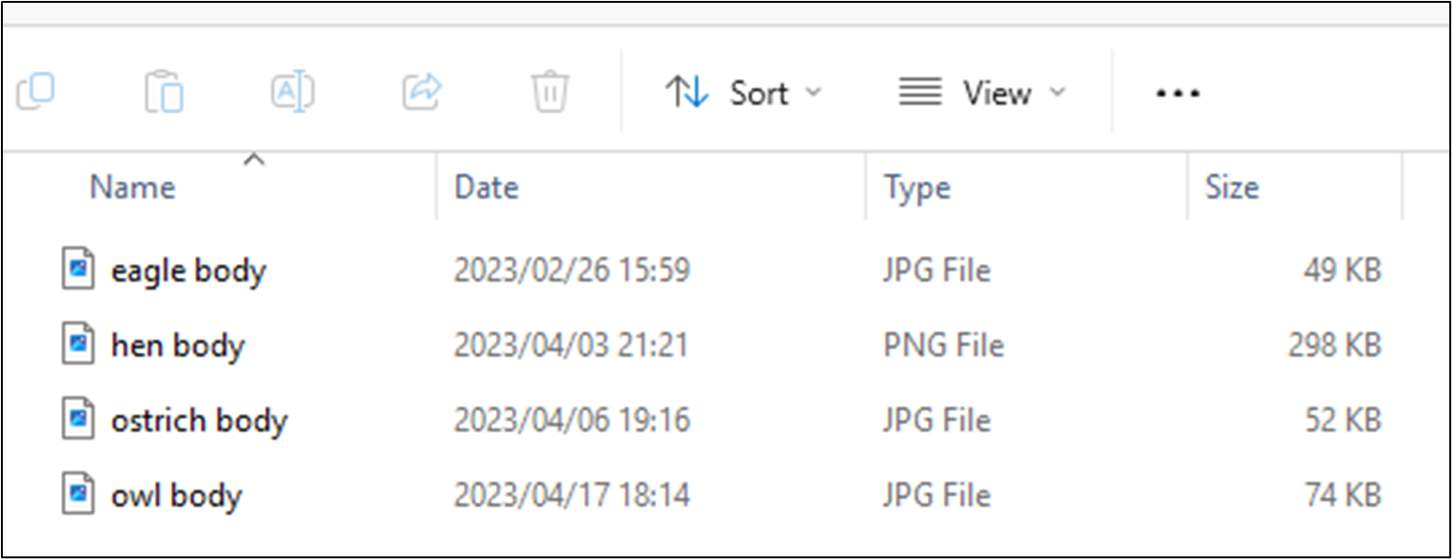Select the hen body file icon
The height and width of the screenshot is (559, 1452).
(x=78, y=345)
